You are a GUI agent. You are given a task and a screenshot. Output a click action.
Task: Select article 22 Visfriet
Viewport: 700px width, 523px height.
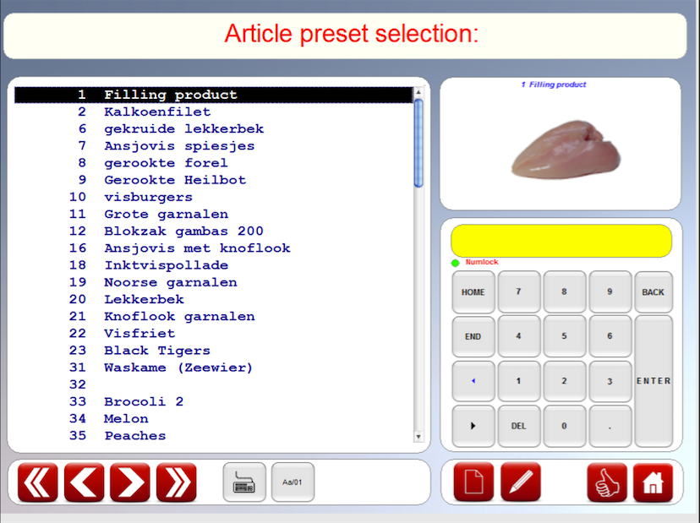pyautogui.click(x=214, y=334)
